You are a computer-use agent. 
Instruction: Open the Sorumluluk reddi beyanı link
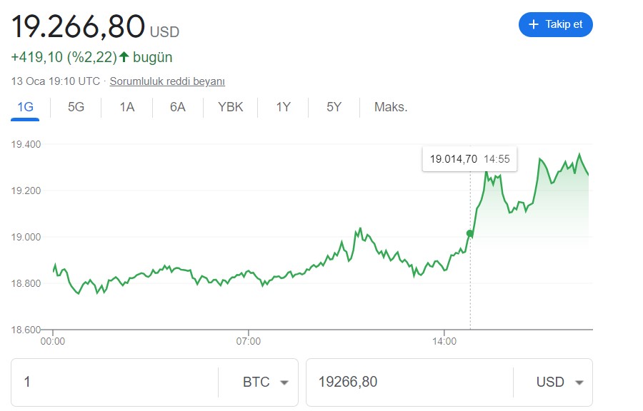[x=168, y=81]
